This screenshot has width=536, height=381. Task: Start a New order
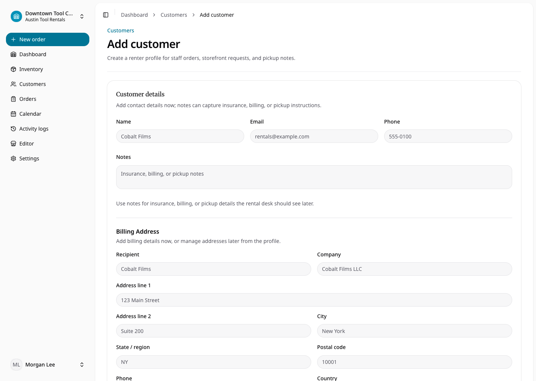(48, 39)
